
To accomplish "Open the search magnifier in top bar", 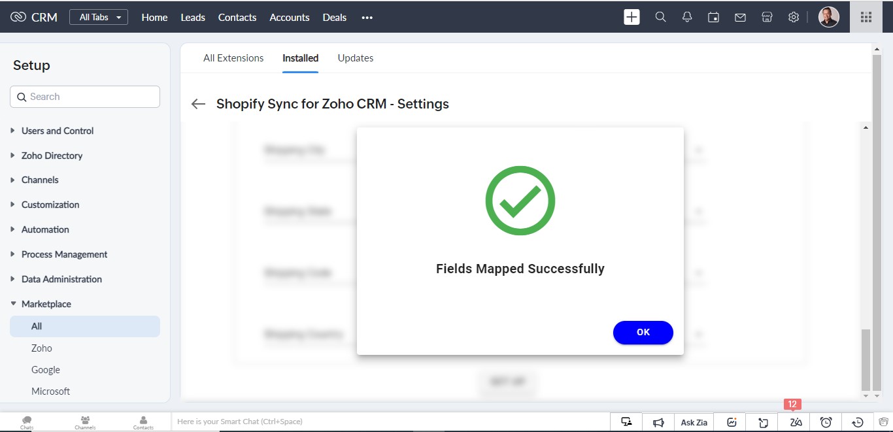I will 660,17.
